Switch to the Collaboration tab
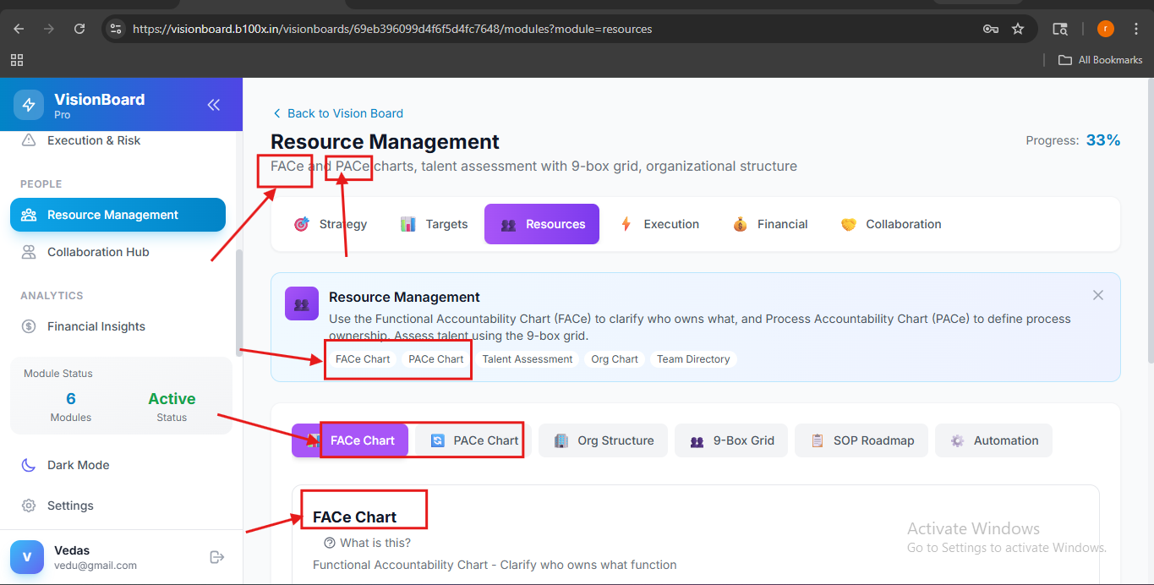 [x=892, y=224]
